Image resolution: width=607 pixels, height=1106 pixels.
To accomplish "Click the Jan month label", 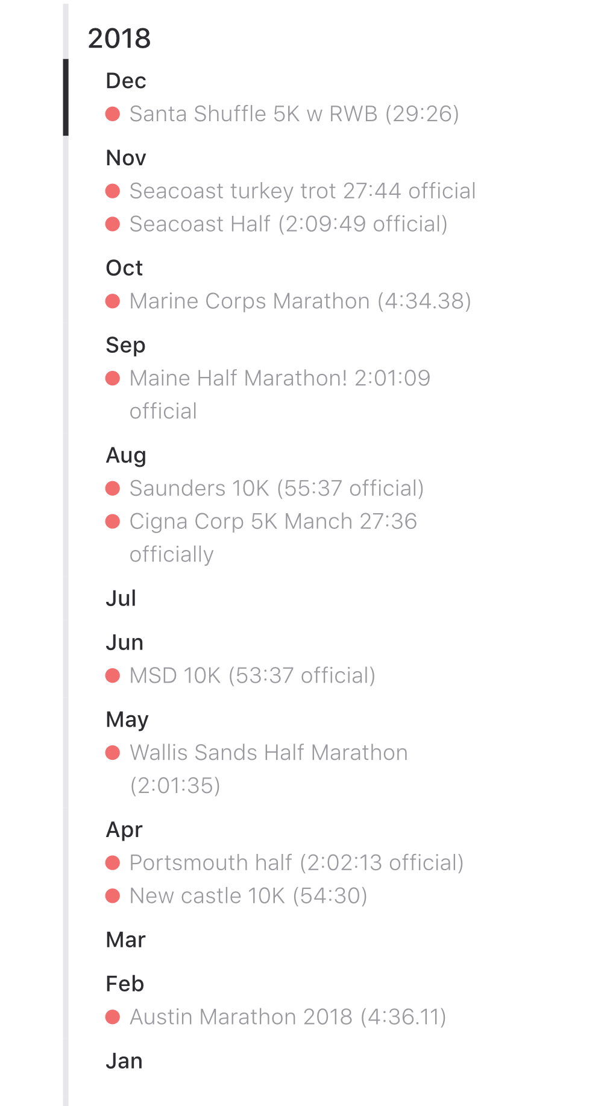I will (124, 1061).
